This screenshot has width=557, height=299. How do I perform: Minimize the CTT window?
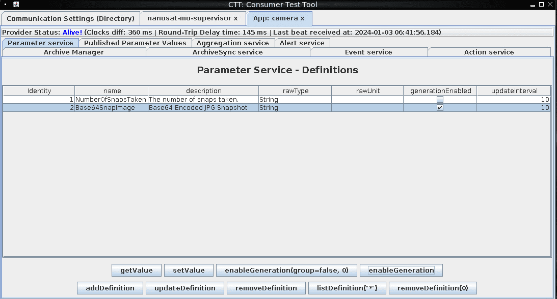pyautogui.click(x=533, y=5)
